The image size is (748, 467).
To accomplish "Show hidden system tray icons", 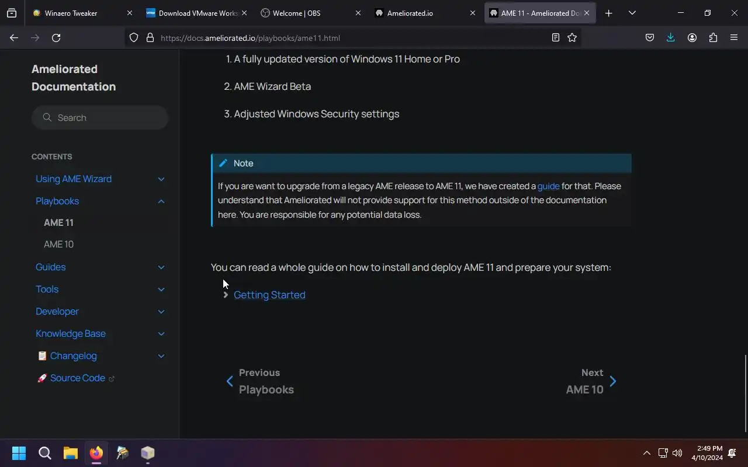I will pyautogui.click(x=646, y=453).
